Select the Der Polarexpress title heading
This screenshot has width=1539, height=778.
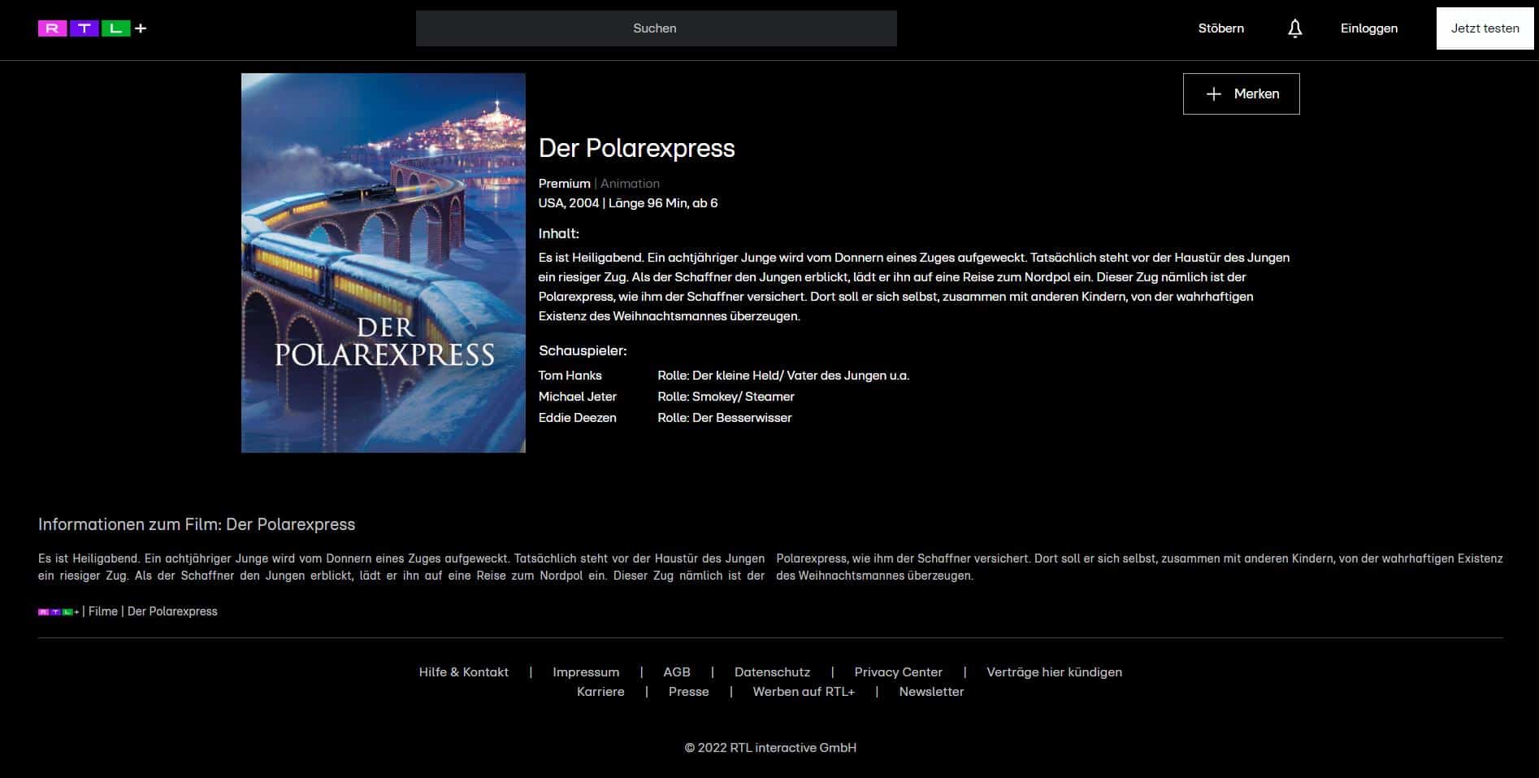636,148
